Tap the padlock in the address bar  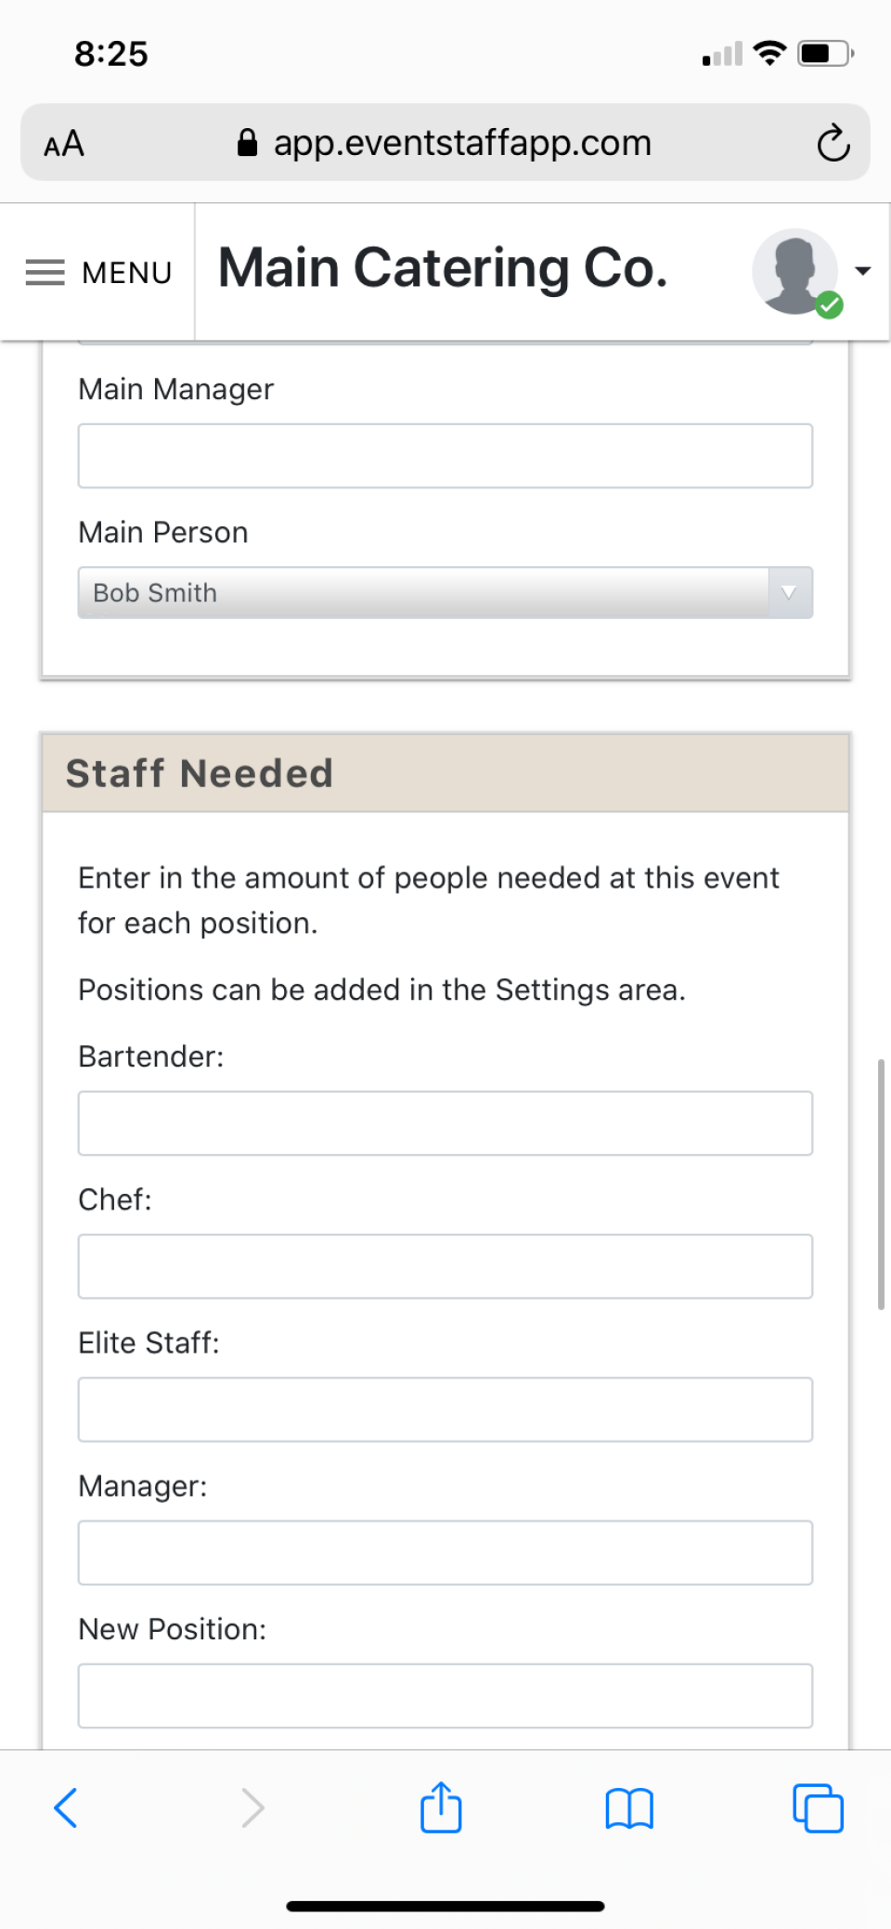coord(247,141)
